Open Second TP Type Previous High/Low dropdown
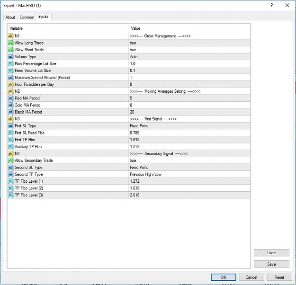 (x=189, y=174)
